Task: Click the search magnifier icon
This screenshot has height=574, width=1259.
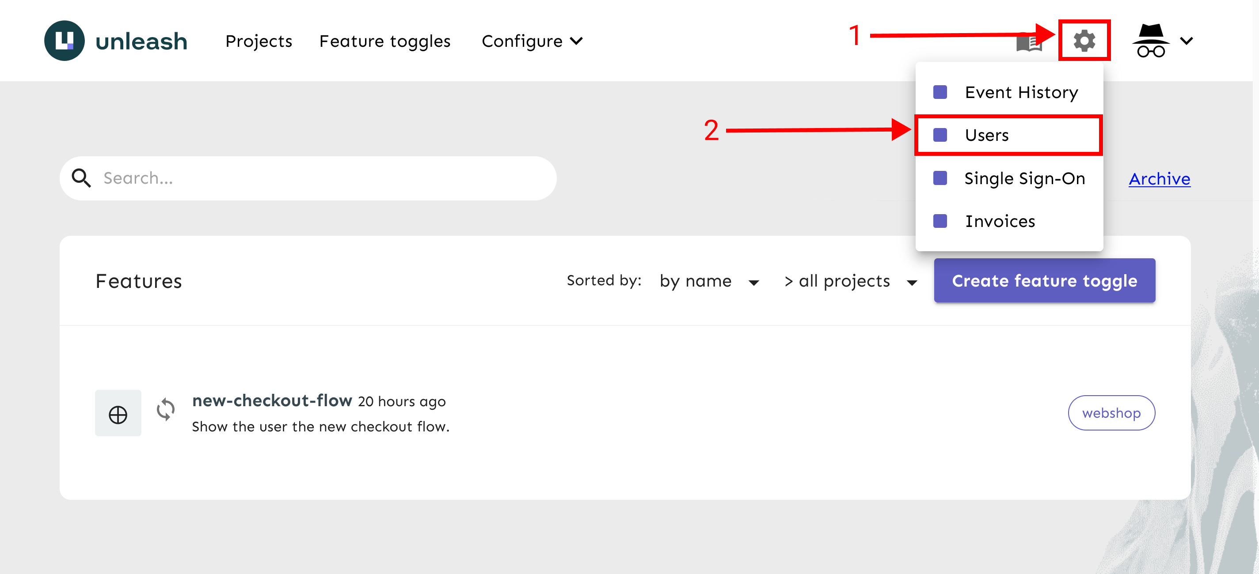Action: (x=81, y=178)
